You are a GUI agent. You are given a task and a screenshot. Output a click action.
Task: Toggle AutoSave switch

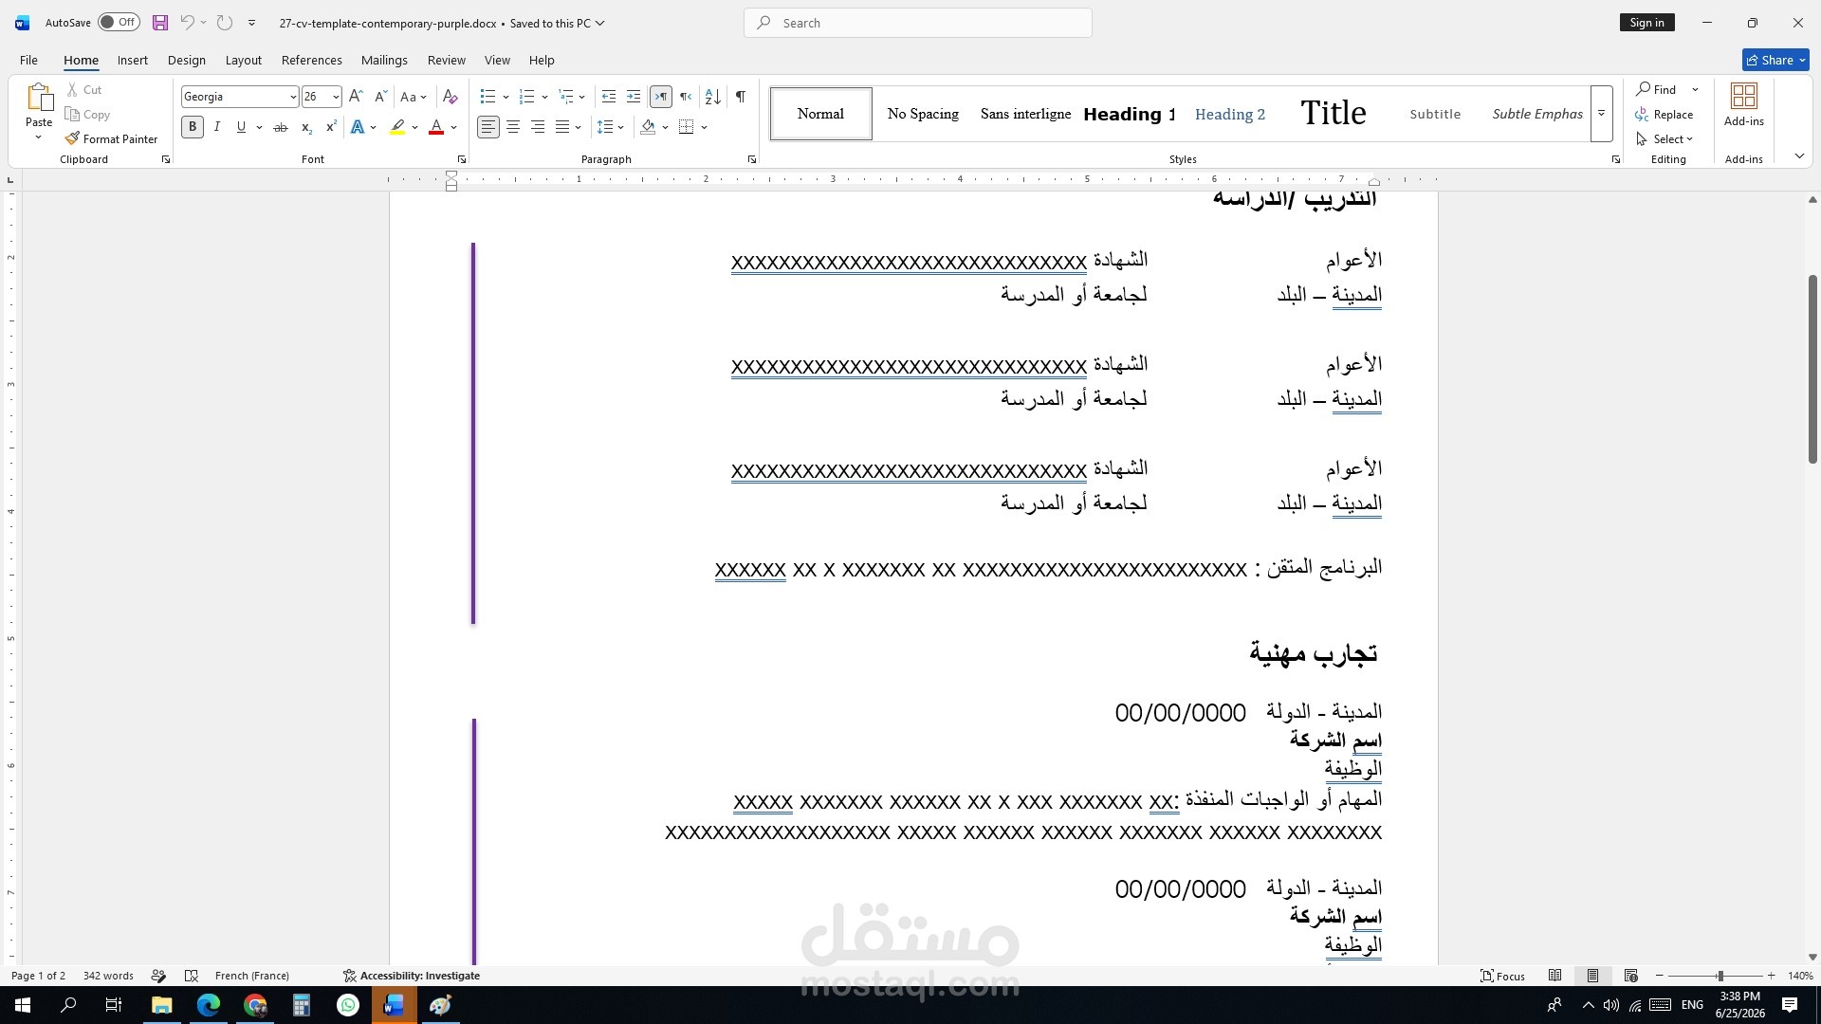(x=119, y=23)
